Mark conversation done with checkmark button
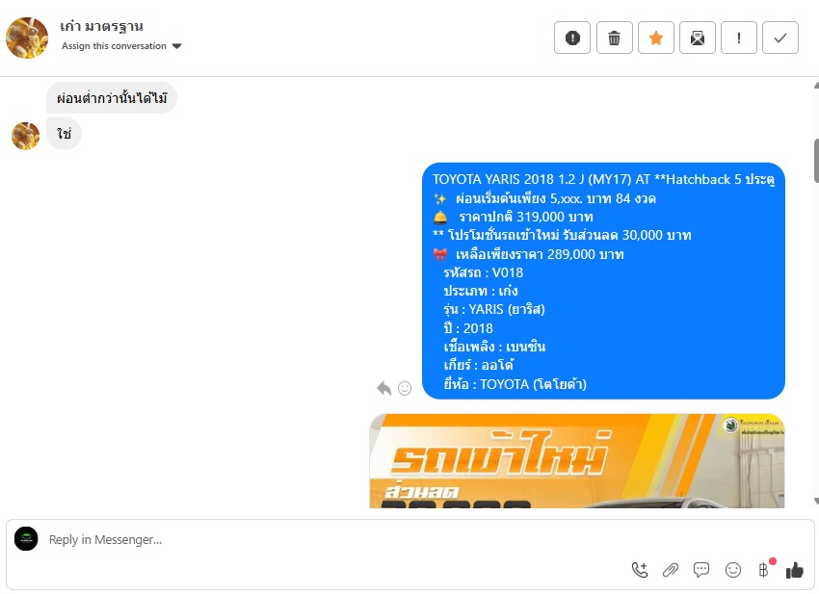 [780, 38]
